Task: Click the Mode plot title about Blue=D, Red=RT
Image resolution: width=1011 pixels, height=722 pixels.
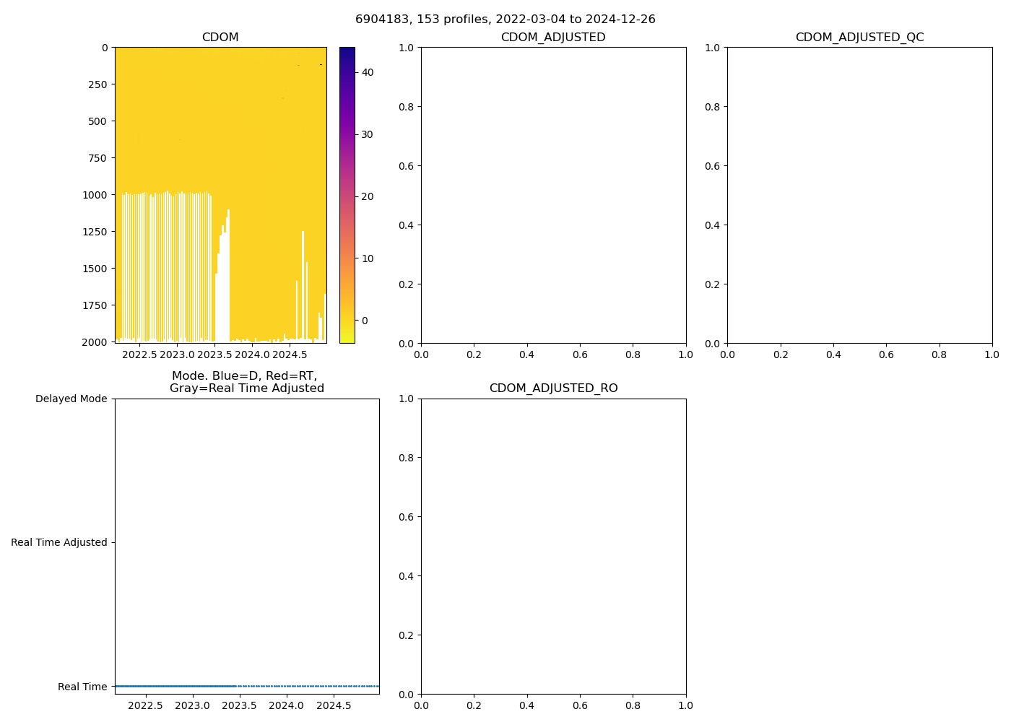Action: 246,382
